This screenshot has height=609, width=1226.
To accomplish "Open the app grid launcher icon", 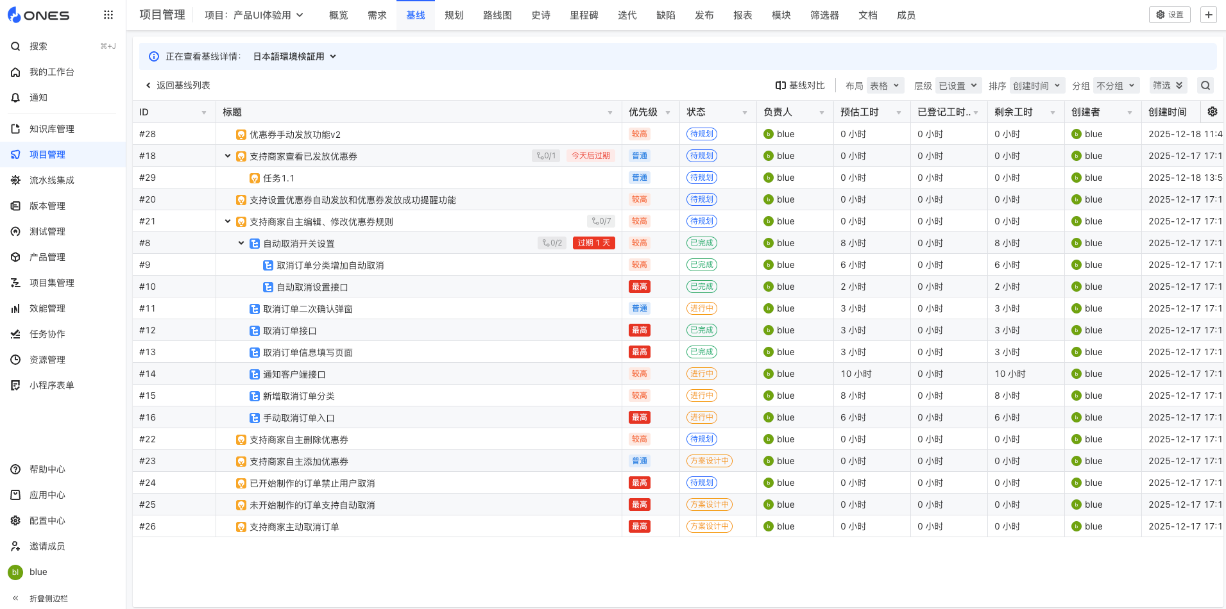I will click(108, 15).
